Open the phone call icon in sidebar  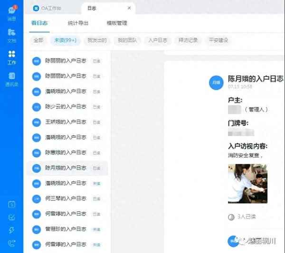(12, 243)
